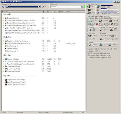Image resolution: width=121 pixels, height=114 pixels.
Task: Switch to the Stats tab
Action: (x=83, y=112)
